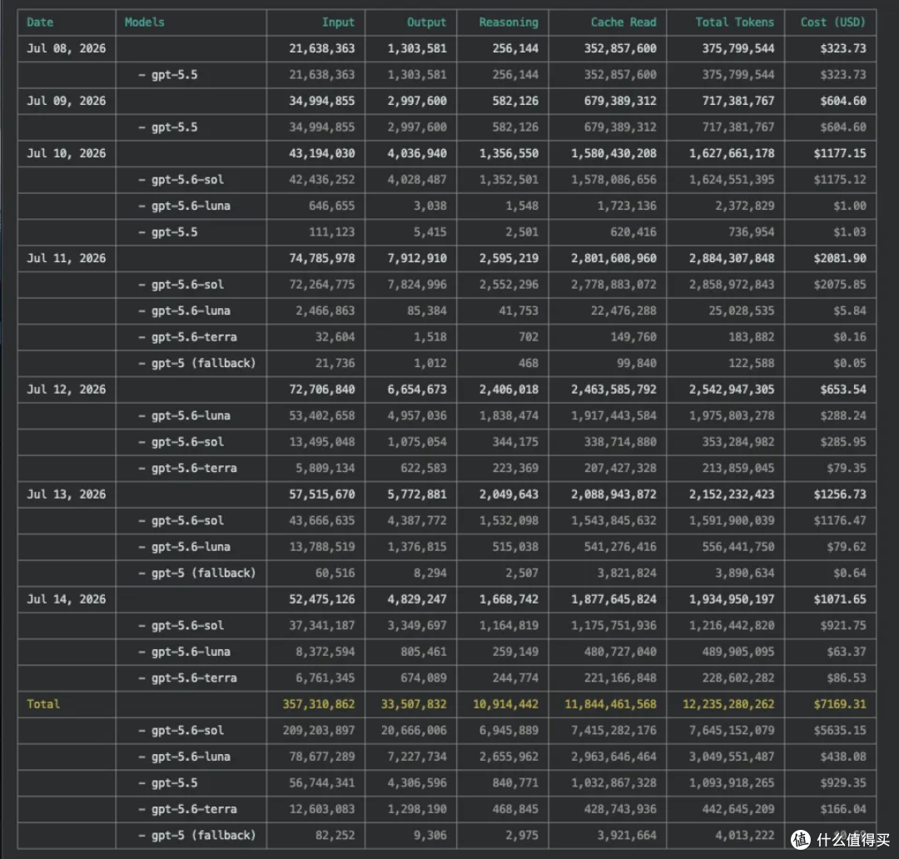Click gpt-5.6-sol cost $921.75
899x859 pixels.
click(842, 626)
